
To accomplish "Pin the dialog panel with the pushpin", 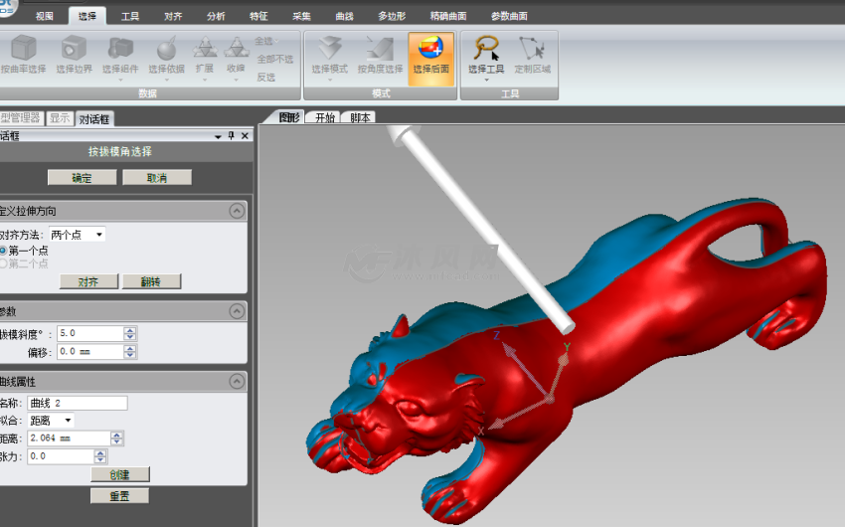I will pyautogui.click(x=232, y=136).
